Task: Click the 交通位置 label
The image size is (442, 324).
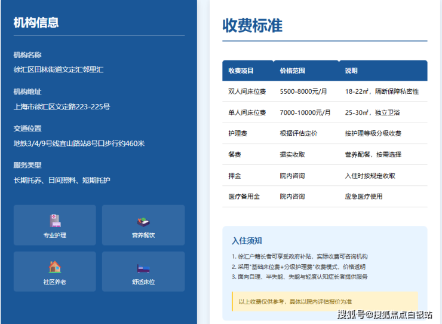Action: (27, 129)
